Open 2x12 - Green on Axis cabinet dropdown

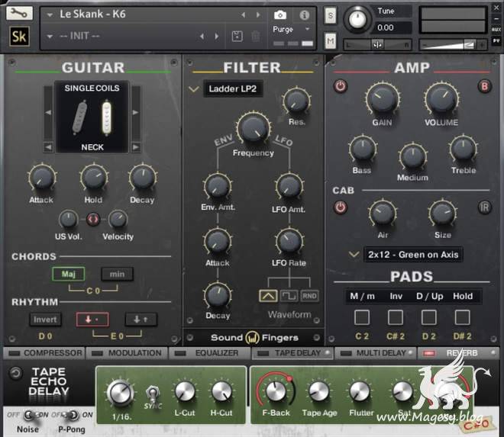click(413, 255)
